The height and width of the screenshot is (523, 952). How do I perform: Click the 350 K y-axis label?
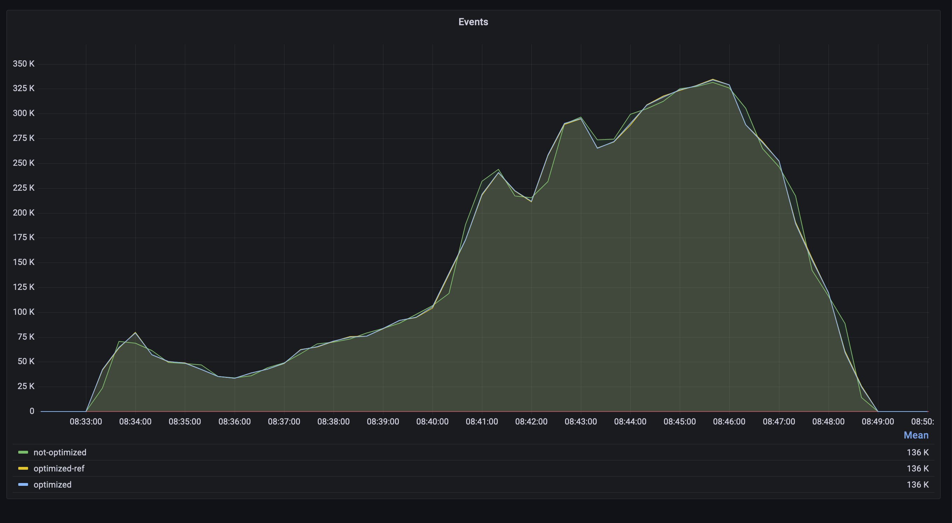[x=24, y=63]
